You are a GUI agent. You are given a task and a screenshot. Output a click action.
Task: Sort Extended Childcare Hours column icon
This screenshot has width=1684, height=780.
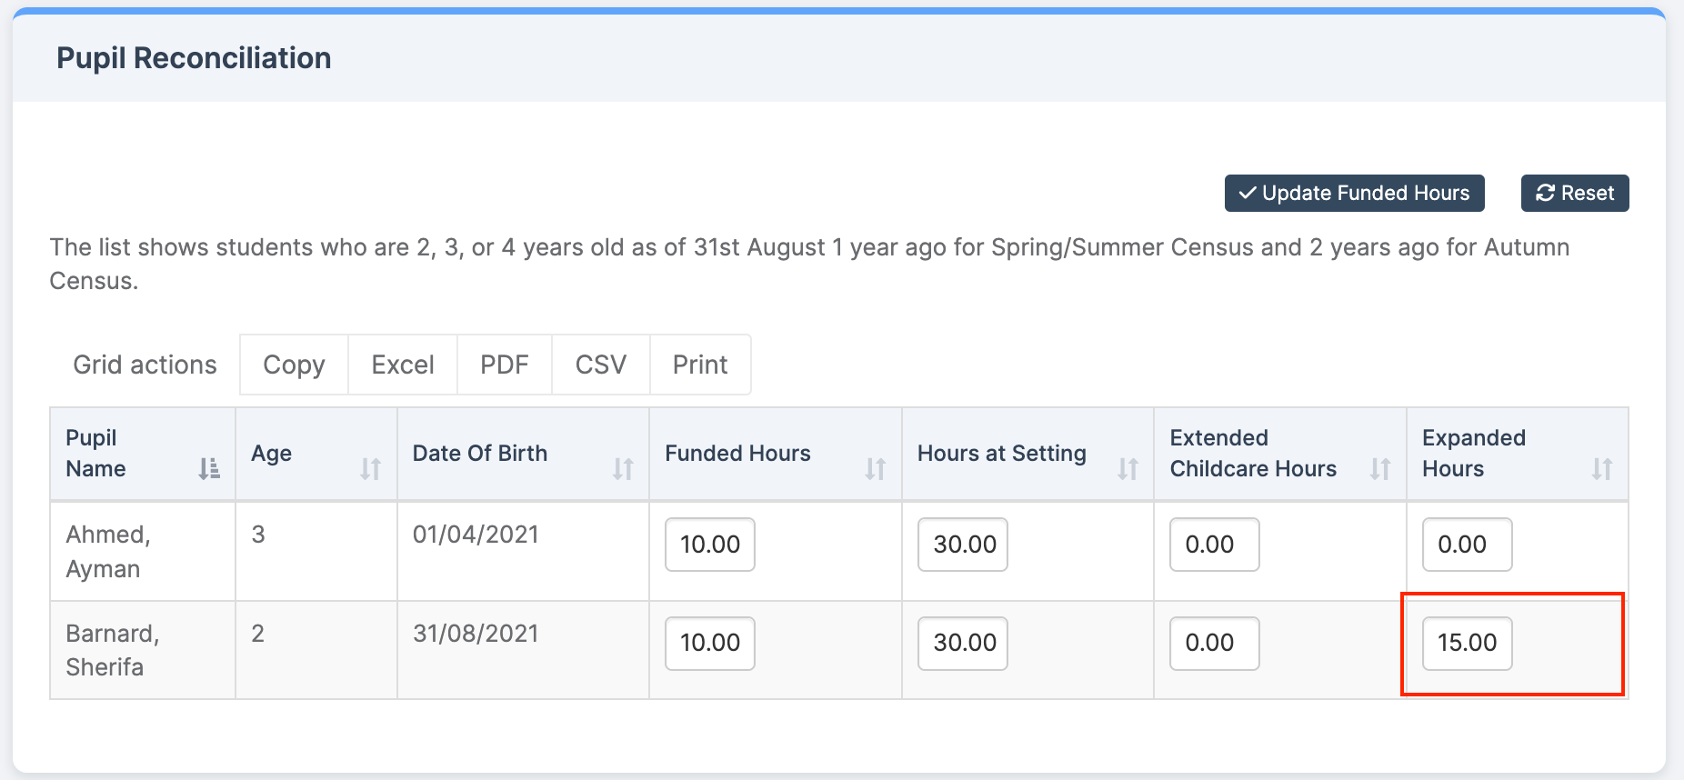pyautogui.click(x=1380, y=468)
